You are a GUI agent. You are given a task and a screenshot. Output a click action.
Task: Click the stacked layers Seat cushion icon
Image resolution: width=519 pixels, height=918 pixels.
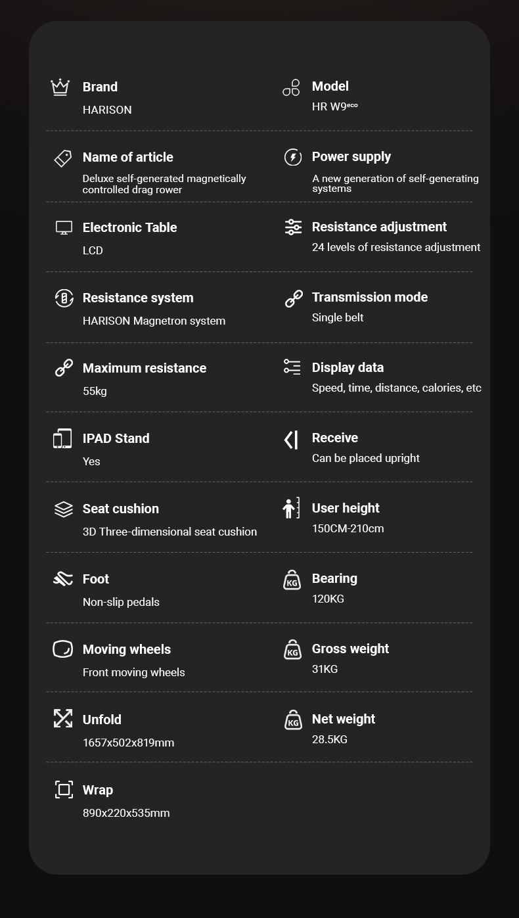pos(64,509)
